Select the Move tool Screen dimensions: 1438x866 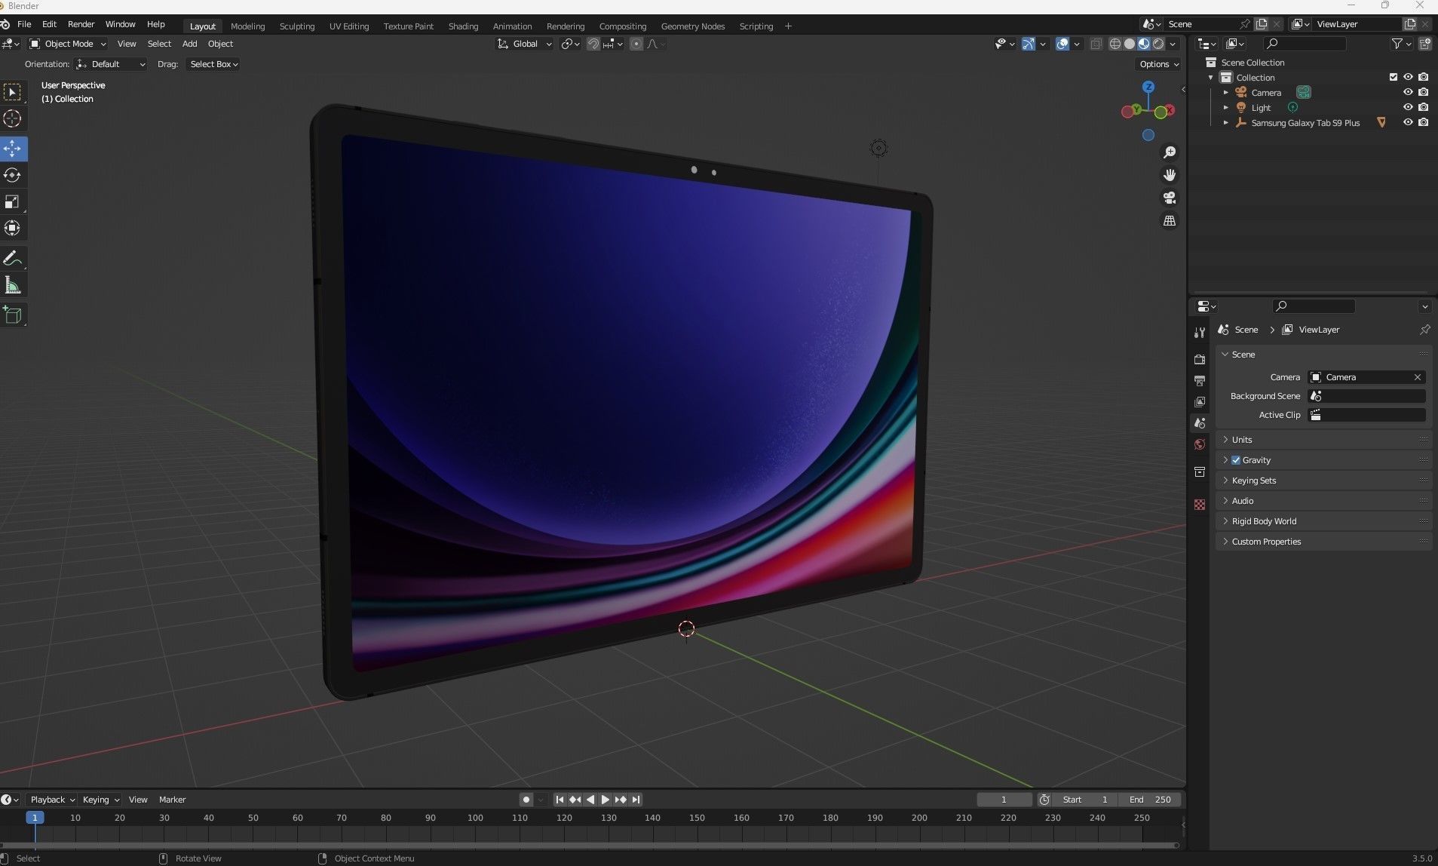pos(13,149)
